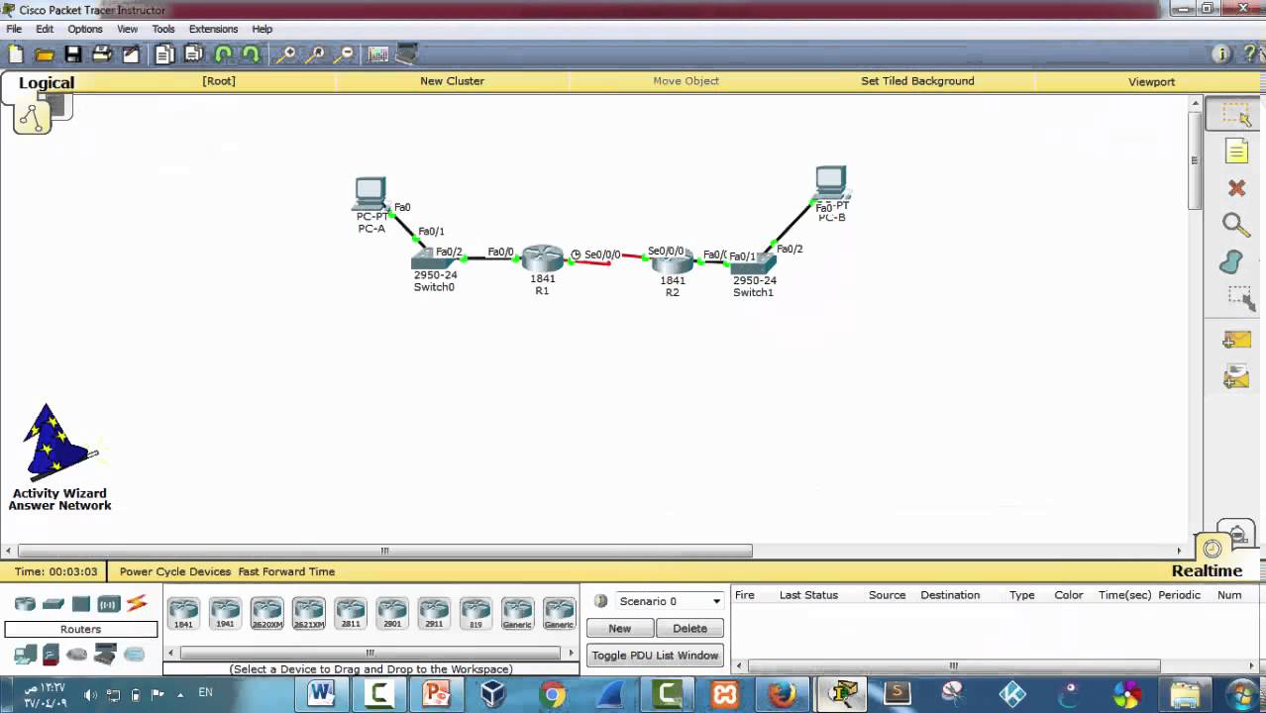
Task: Click the Delete scenario button
Action: click(689, 628)
